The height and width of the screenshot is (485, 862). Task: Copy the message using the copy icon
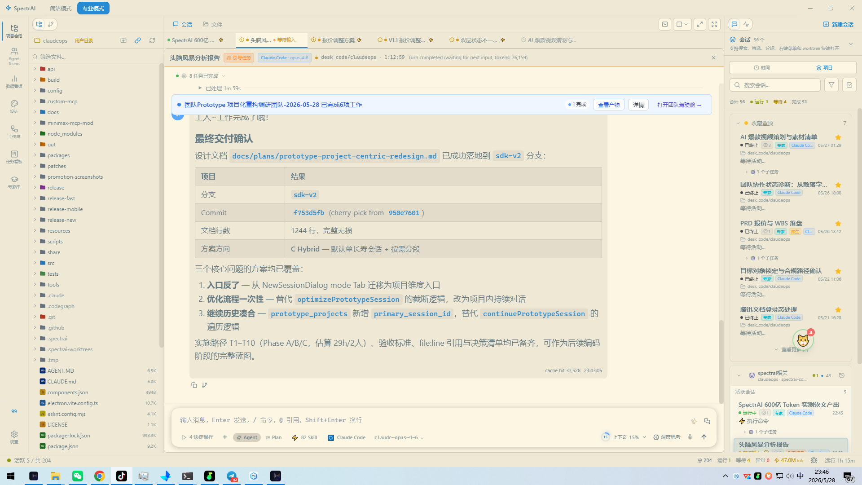point(194,385)
